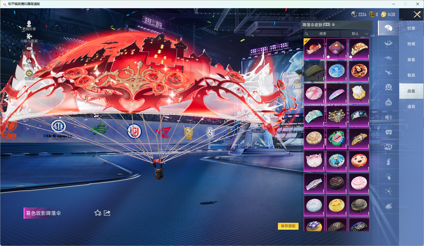Open the airplane skin category icon
Screen dimensions: 424x246
tap(389, 73)
